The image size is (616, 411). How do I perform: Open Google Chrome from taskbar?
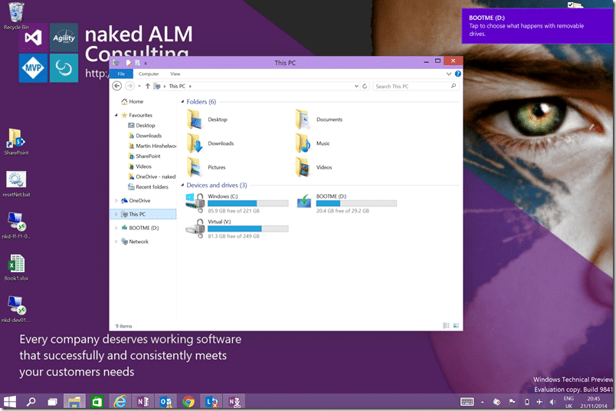click(188, 402)
